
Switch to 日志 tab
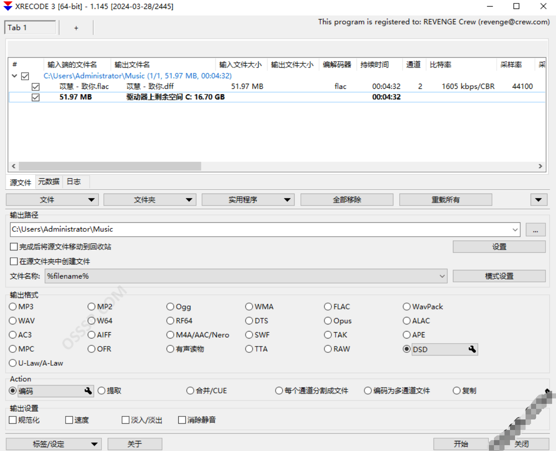[x=74, y=181]
